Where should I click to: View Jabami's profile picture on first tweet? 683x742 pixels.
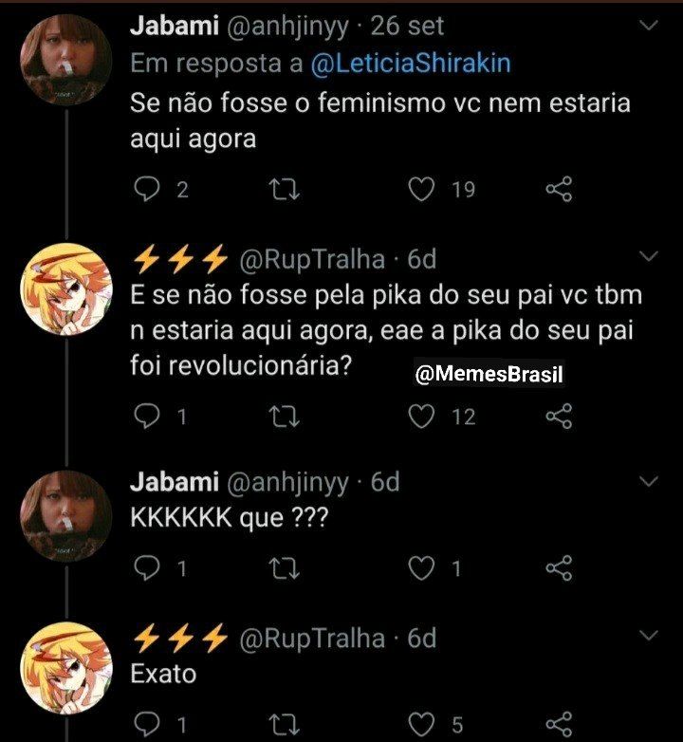click(x=65, y=60)
